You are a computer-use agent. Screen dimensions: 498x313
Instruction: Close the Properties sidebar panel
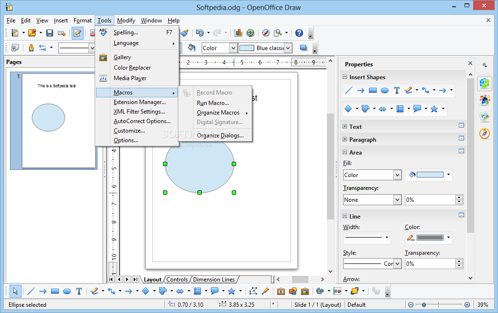[470, 63]
